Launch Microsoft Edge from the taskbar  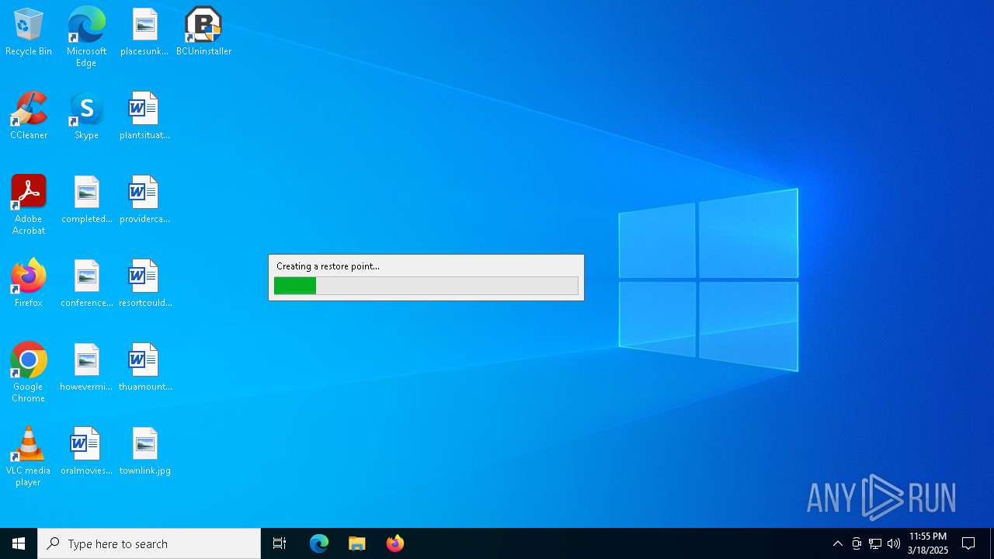click(x=319, y=543)
